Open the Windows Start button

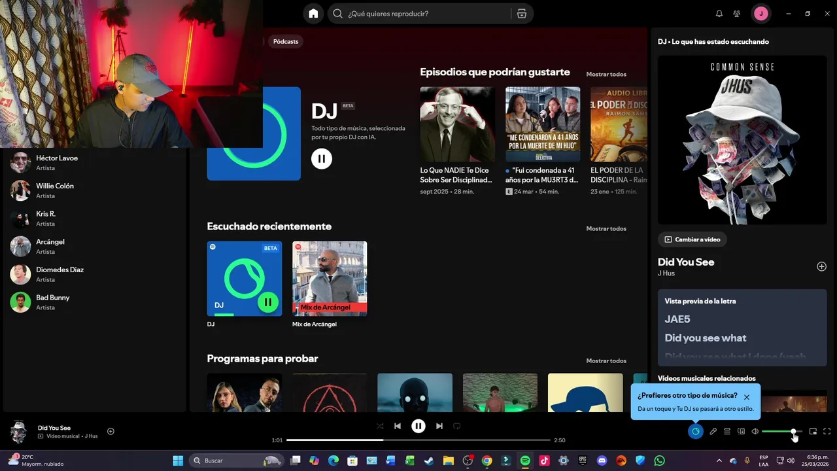click(178, 461)
